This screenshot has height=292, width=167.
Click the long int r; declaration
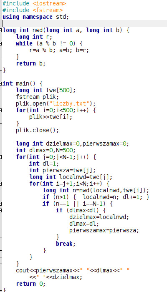(x=34, y=37)
